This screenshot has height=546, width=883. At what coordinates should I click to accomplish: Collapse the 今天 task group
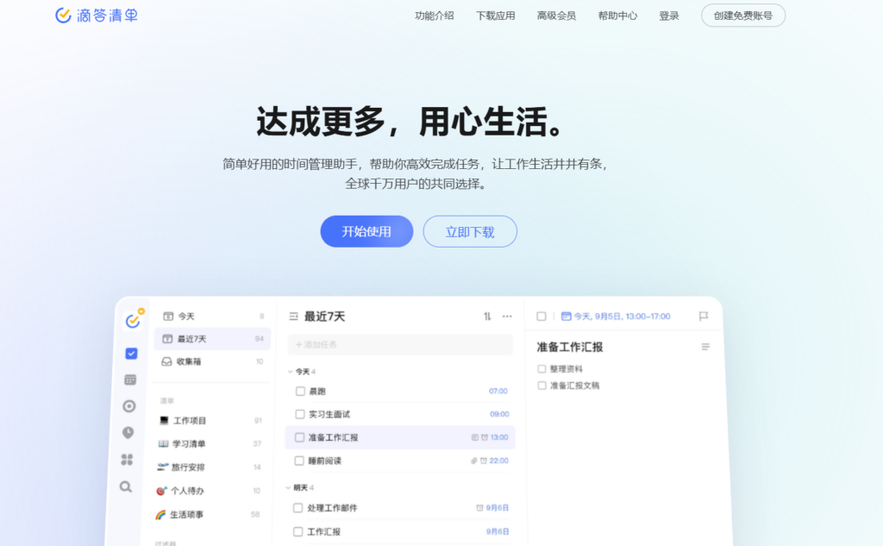(x=289, y=370)
